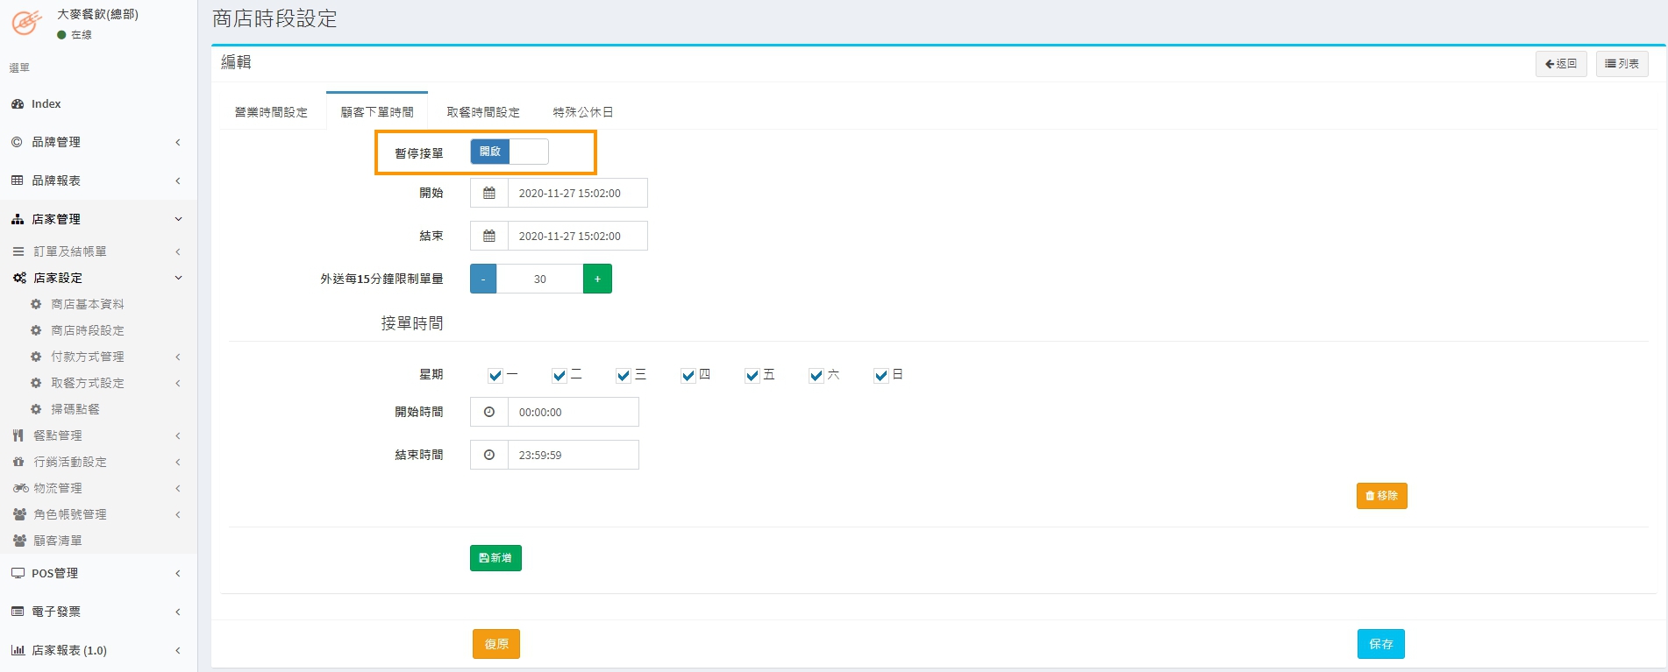Click the Index dashboard icon in sidebar
Image resolution: width=1668 pixels, height=672 pixels.
(x=18, y=103)
